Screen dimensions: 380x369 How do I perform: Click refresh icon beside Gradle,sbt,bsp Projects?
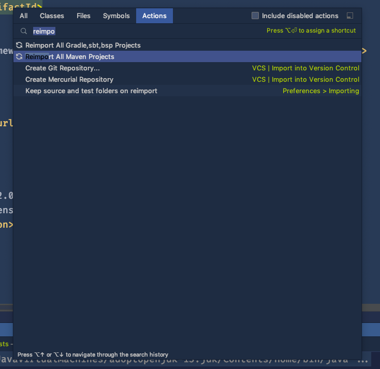point(19,45)
